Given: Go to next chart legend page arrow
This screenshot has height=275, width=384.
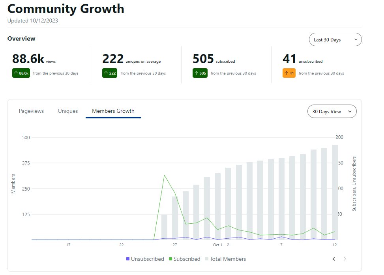Looking at the screenshot, I should 345,258.
